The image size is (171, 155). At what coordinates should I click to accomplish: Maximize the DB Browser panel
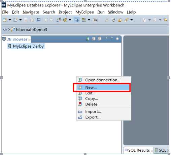tap(117, 39)
